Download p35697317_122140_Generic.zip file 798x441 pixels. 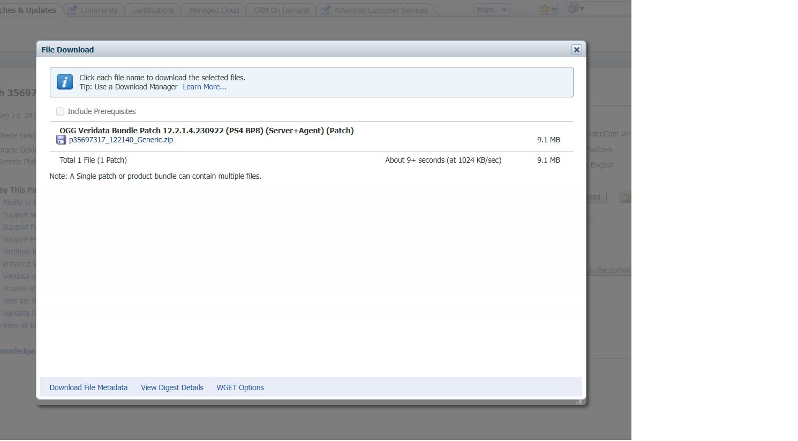pyautogui.click(x=121, y=140)
